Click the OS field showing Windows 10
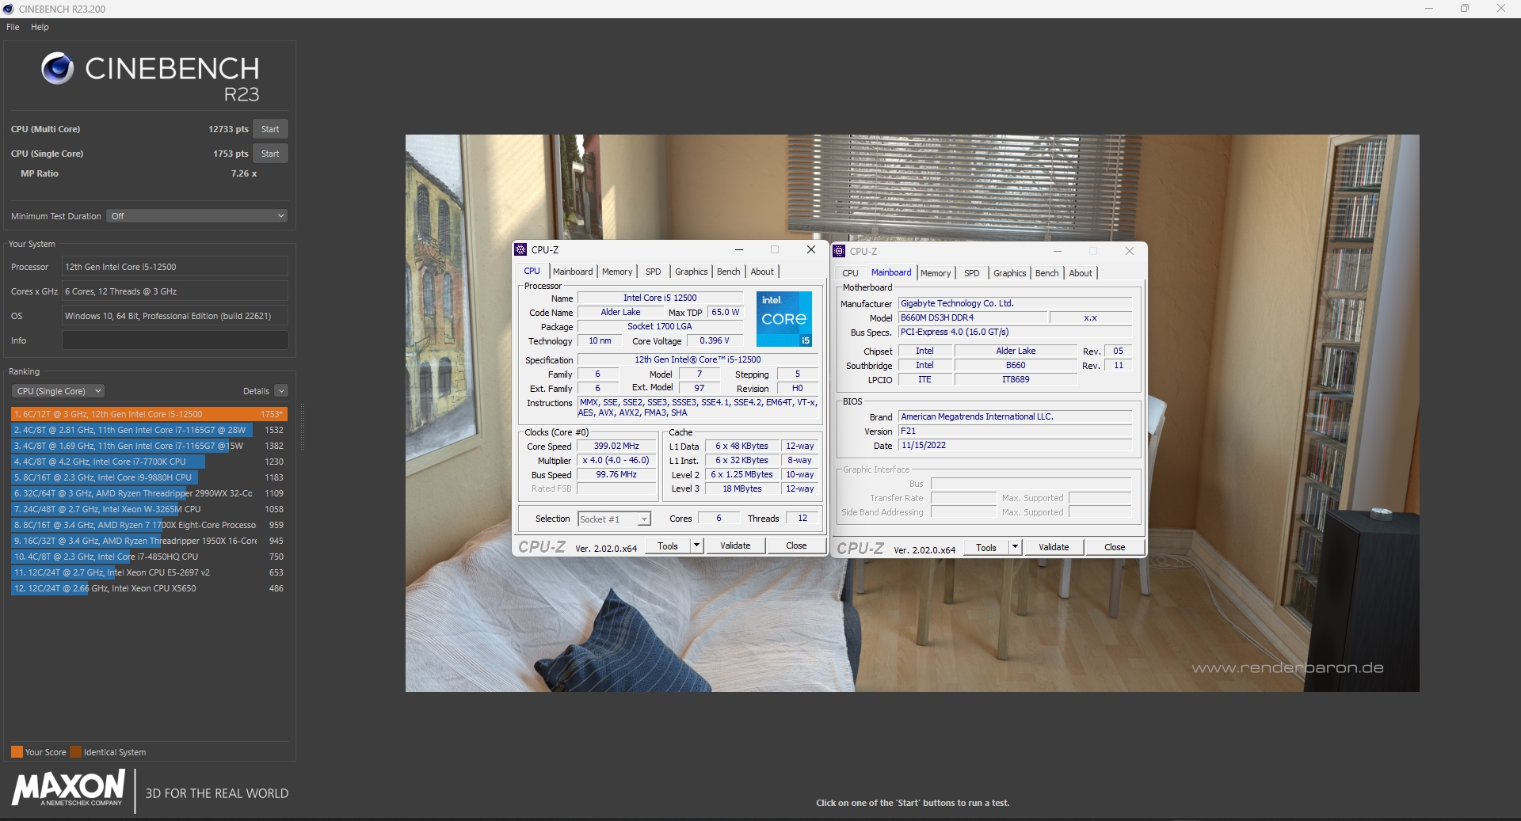 175,316
